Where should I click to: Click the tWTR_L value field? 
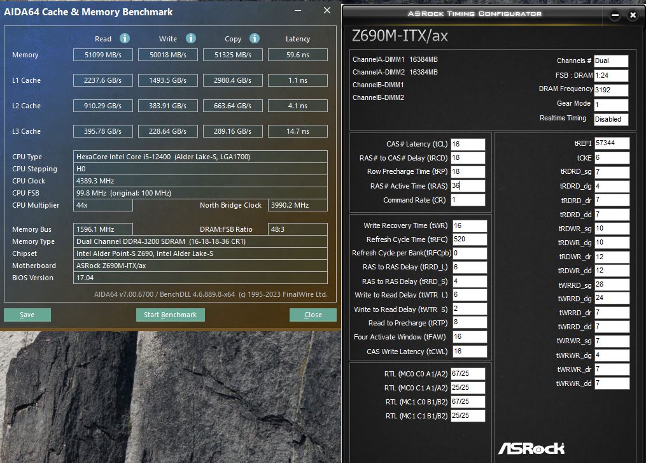click(470, 295)
